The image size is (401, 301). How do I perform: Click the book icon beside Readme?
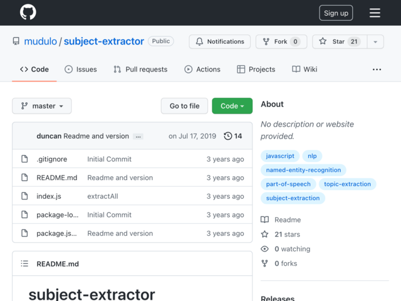pos(264,219)
